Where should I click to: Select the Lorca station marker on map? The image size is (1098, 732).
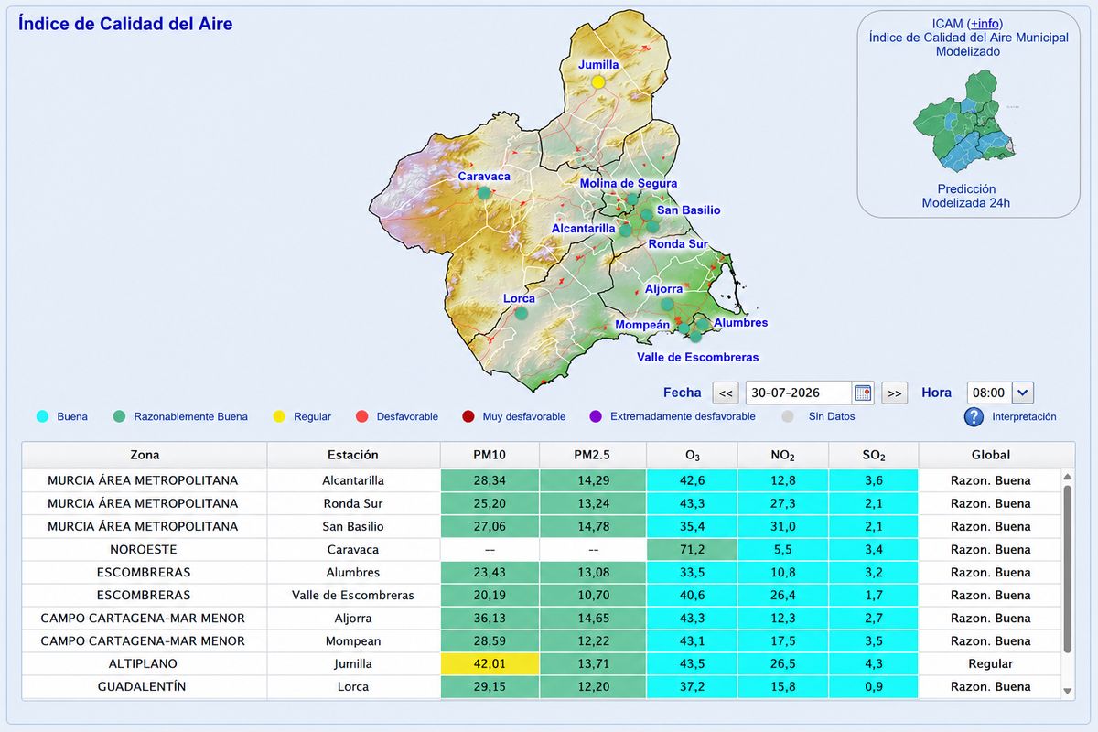tap(522, 313)
